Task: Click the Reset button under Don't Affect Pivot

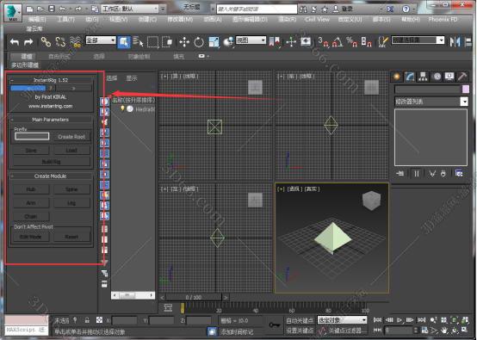Action: coord(71,237)
